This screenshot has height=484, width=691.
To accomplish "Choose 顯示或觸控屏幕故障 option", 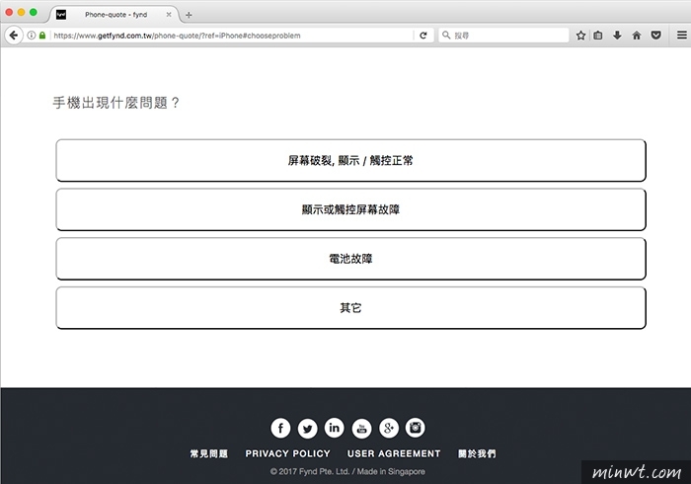I will (350, 209).
